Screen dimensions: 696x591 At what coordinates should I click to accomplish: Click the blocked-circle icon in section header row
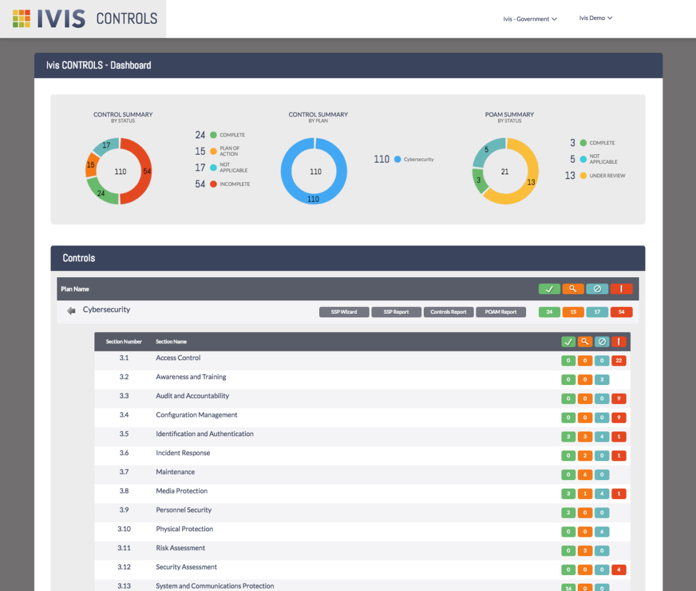click(x=602, y=341)
